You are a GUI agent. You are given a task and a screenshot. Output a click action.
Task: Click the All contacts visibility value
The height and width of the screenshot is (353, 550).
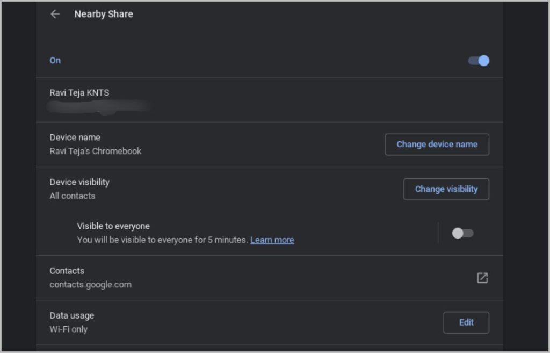73,196
